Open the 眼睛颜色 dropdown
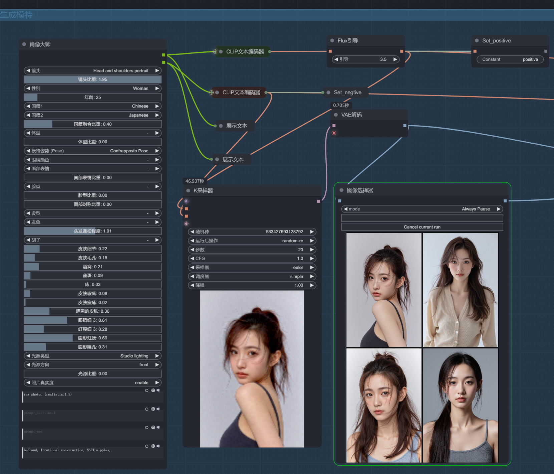Image resolution: width=554 pixels, height=474 pixels. click(x=93, y=160)
